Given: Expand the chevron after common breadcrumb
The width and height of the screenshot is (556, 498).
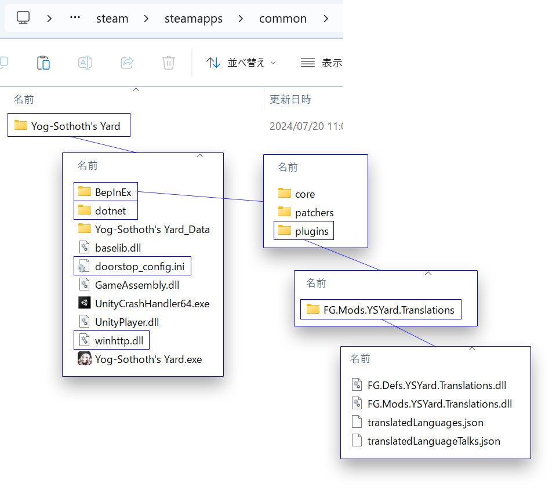Looking at the screenshot, I should (326, 19).
